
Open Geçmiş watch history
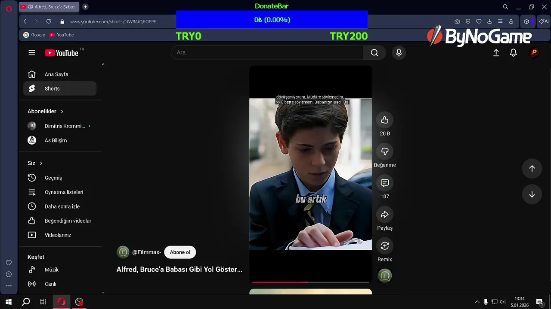pos(60,178)
